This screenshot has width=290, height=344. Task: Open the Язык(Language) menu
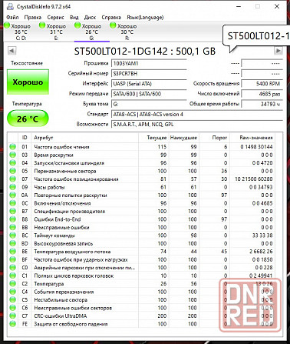(145, 17)
